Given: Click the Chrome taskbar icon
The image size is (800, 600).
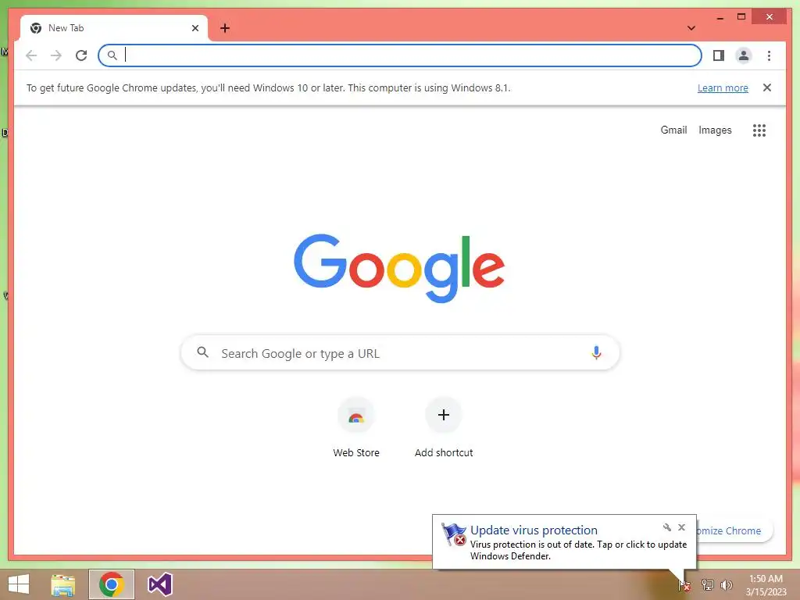Looking at the screenshot, I should [112, 584].
